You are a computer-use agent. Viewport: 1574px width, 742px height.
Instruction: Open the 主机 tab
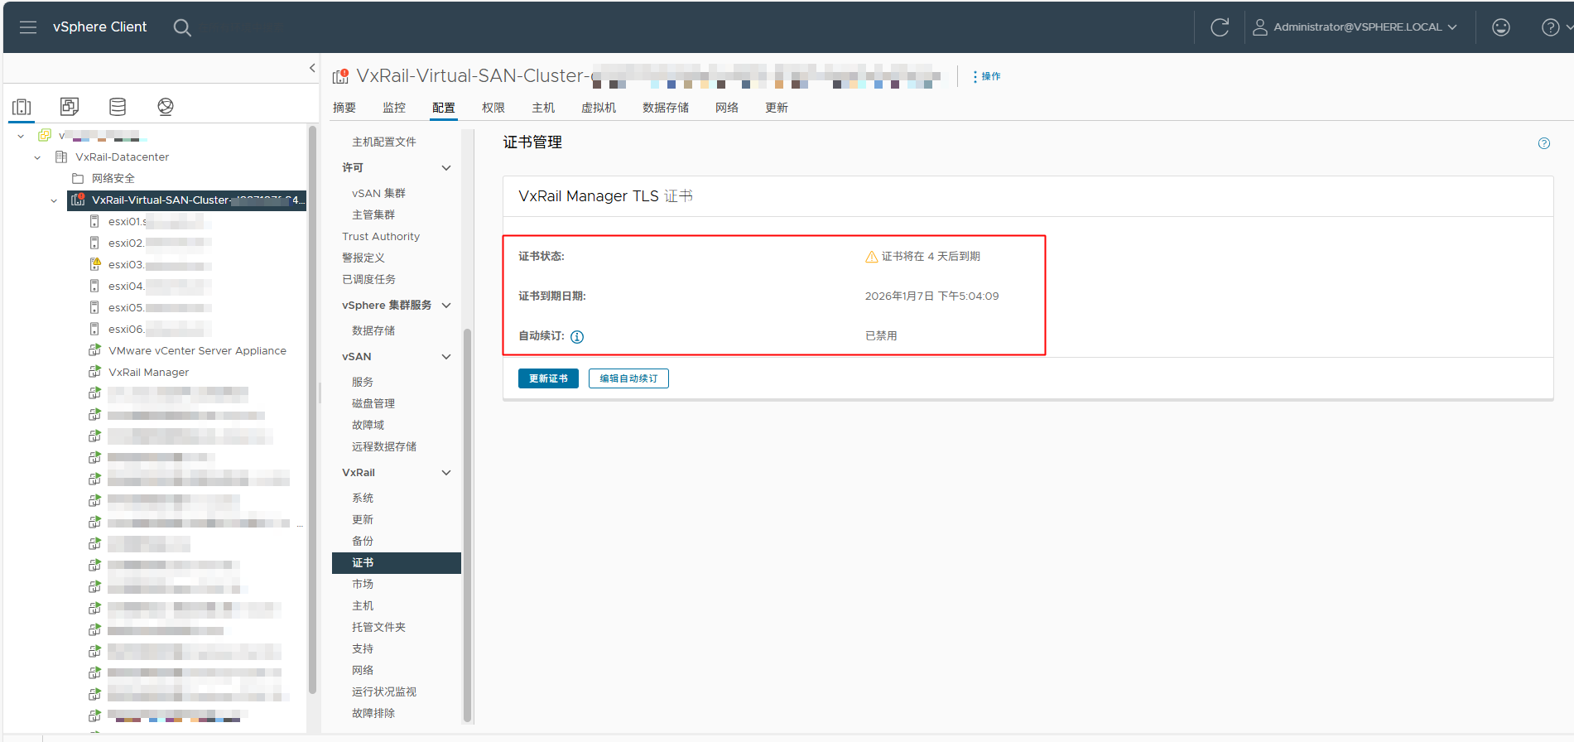click(543, 108)
